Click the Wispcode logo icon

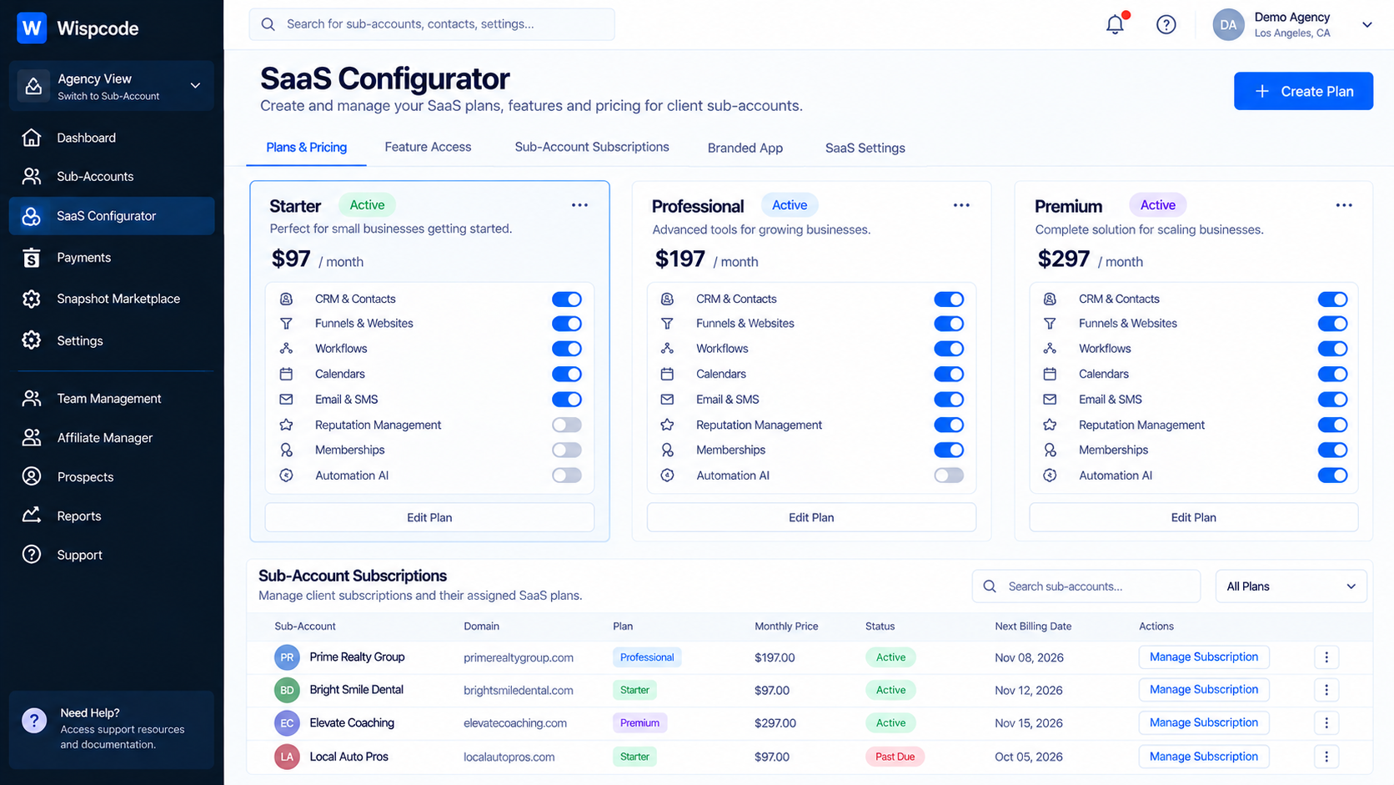click(32, 28)
